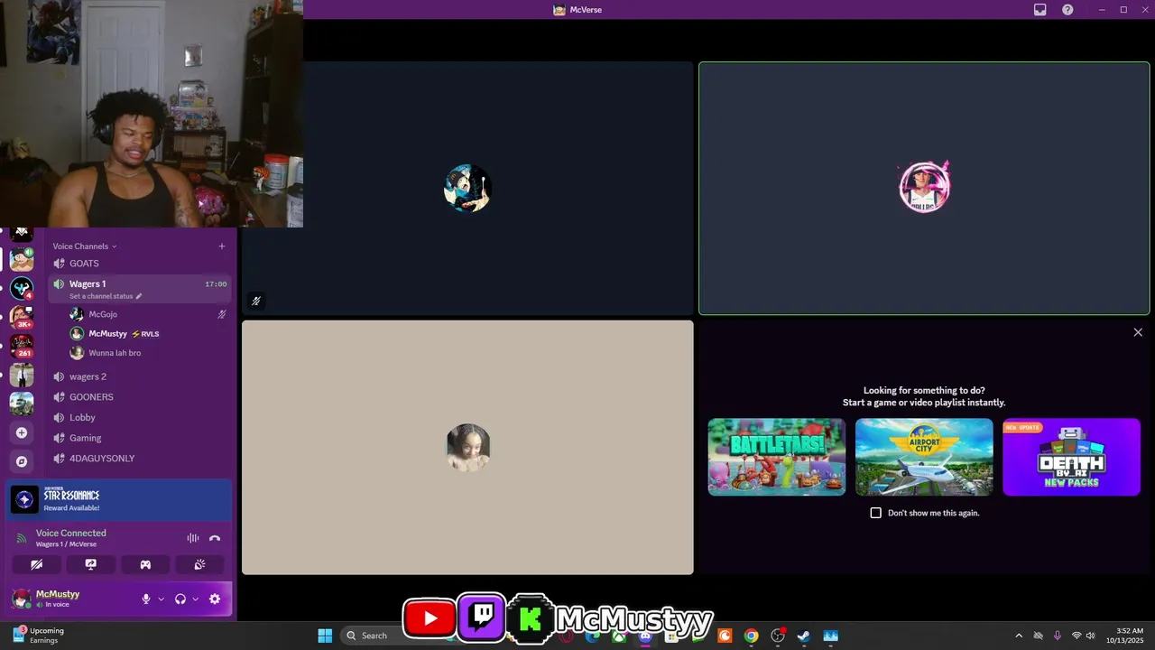Open McMustyy user panel avatar
This screenshot has height=650, width=1155.
click(21, 599)
